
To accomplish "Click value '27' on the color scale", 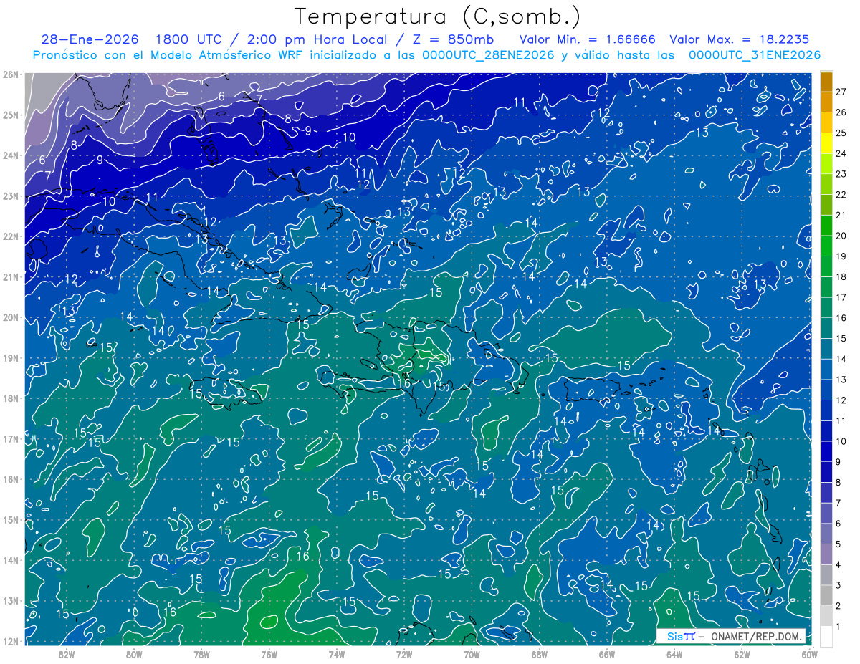I will click(841, 92).
